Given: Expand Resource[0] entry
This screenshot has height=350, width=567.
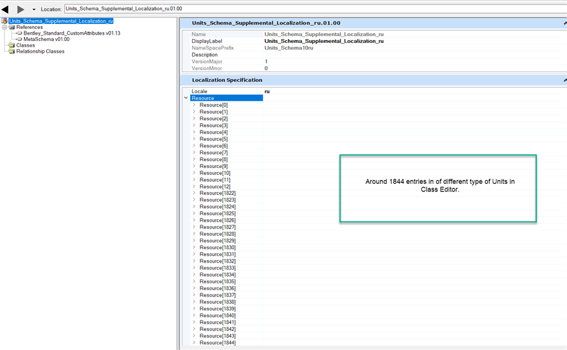Looking at the screenshot, I should (x=194, y=104).
